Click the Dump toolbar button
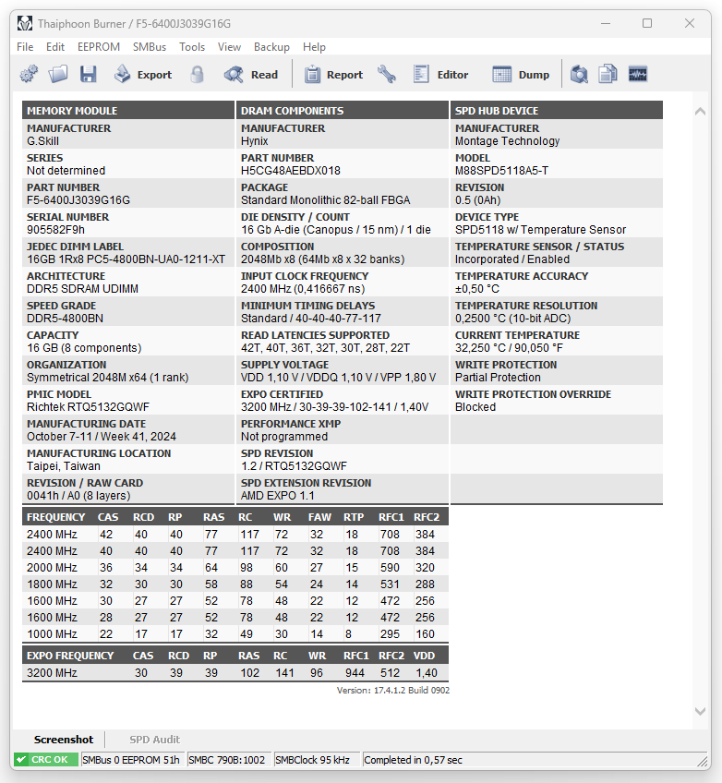 click(x=521, y=75)
